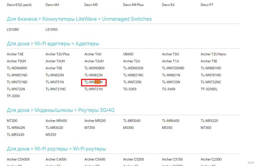
Task: Click the Archer C5400X router link
Action: (x=18, y=159)
